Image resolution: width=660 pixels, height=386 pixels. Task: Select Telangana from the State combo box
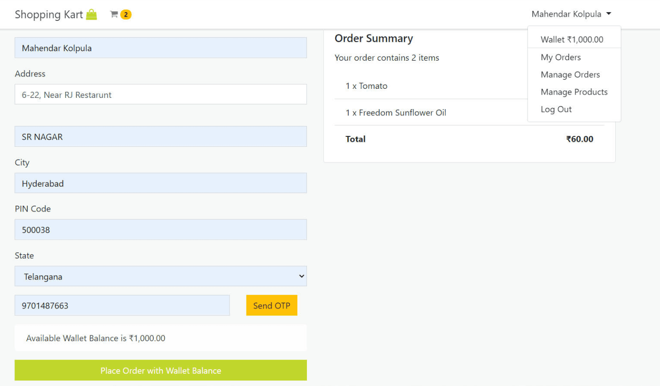pyautogui.click(x=161, y=276)
